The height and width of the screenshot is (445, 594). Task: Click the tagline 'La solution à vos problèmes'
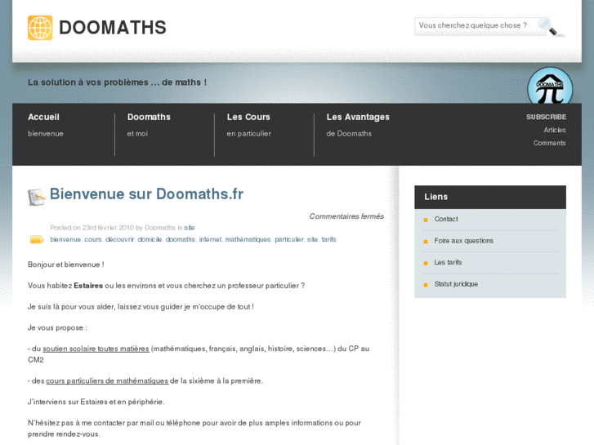pos(117,82)
